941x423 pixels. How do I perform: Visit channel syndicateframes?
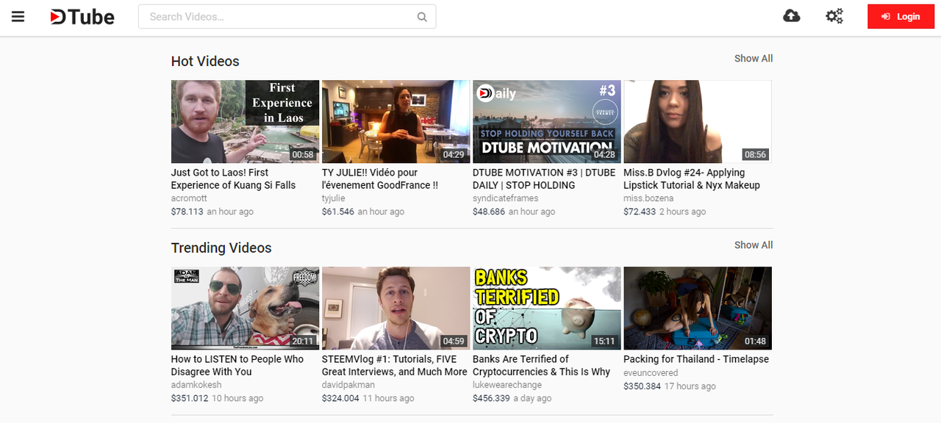pyautogui.click(x=506, y=198)
